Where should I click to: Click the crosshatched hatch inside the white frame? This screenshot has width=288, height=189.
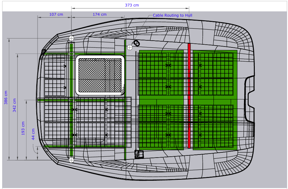click(x=100, y=75)
